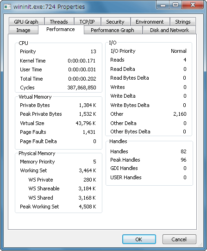Click Peak Working Set value 4,508 K
This screenshot has width=207, height=251.
88,207
